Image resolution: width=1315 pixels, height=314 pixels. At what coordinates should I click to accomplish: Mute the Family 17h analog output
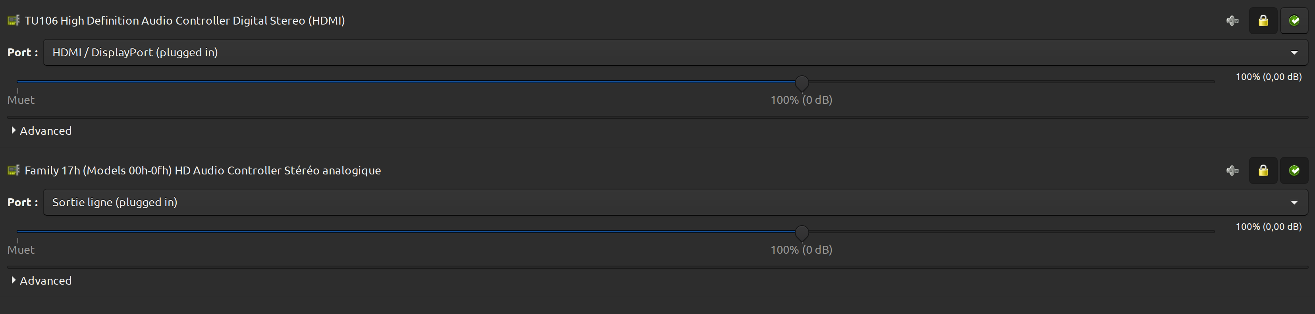pos(1232,171)
